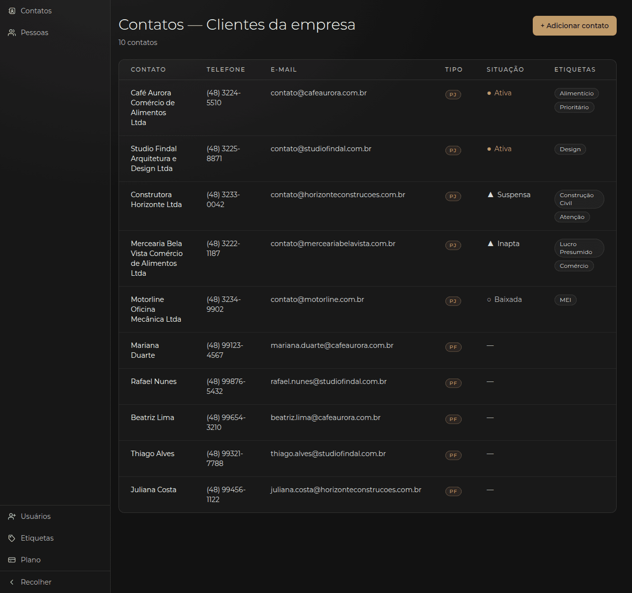Click the Lucro Presumido tag
Screen dimensions: 632x593
pos(579,248)
